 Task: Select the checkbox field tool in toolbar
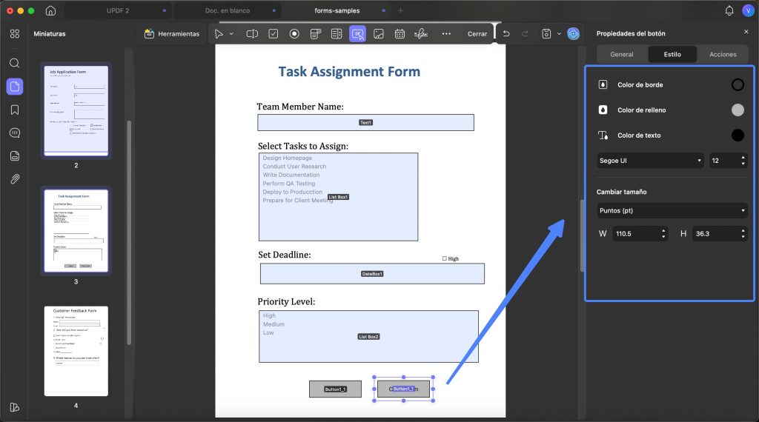pyautogui.click(x=274, y=34)
